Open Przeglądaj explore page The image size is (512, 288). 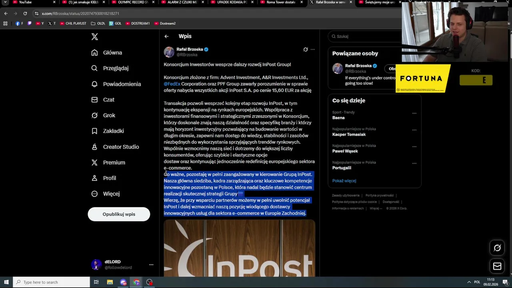pyautogui.click(x=110, y=68)
